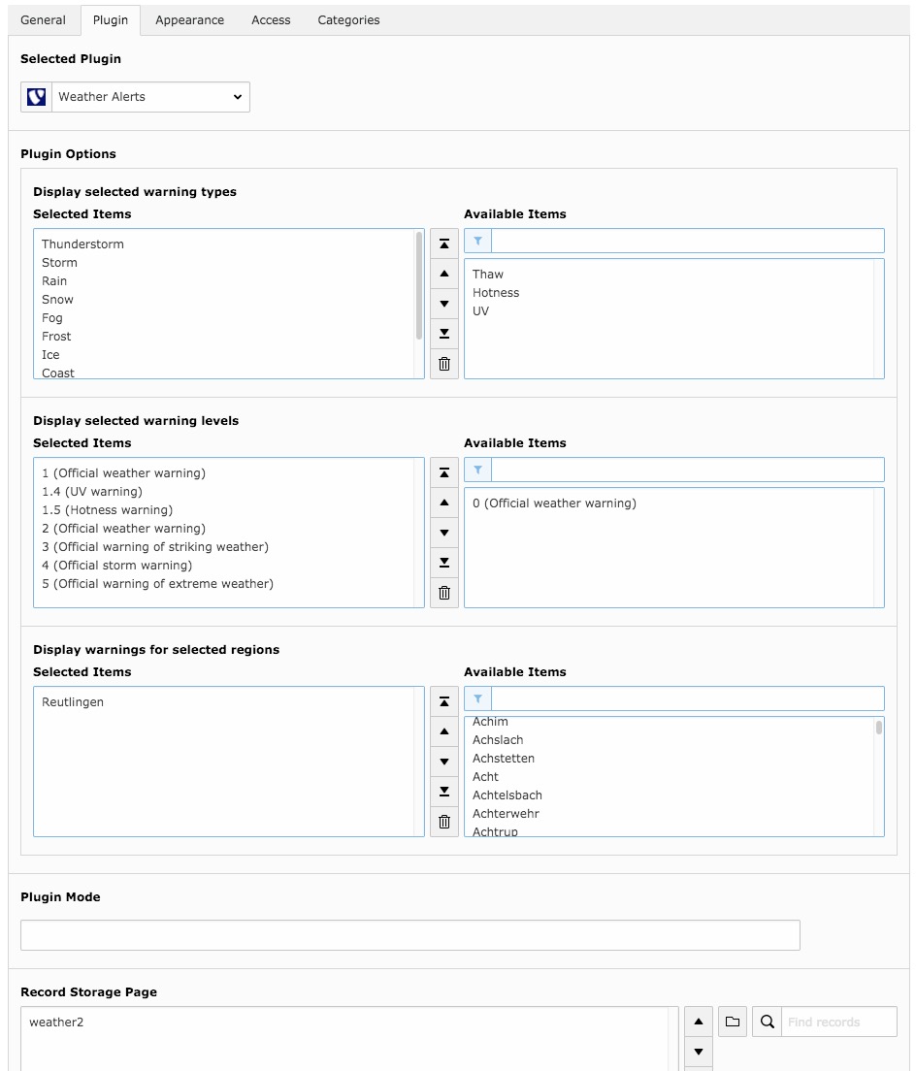Focus the warning levels filter field
916x1071 pixels.
click(x=687, y=470)
